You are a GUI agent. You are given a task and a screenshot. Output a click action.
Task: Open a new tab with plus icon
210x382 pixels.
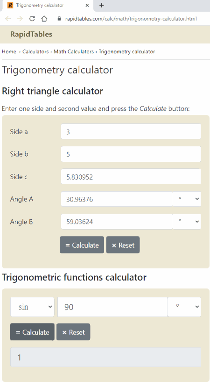pos(102,5)
